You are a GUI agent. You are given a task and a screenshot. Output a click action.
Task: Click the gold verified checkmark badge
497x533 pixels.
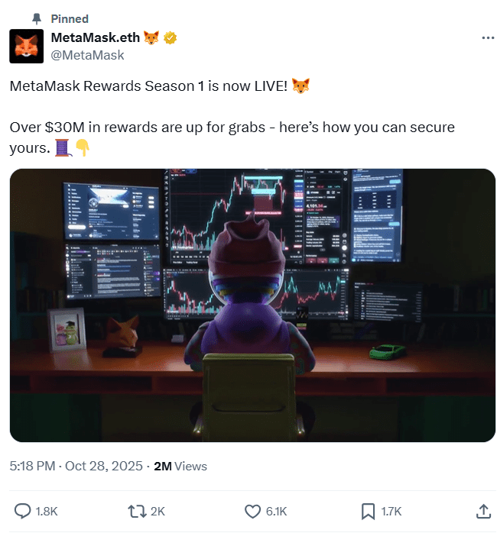point(171,37)
